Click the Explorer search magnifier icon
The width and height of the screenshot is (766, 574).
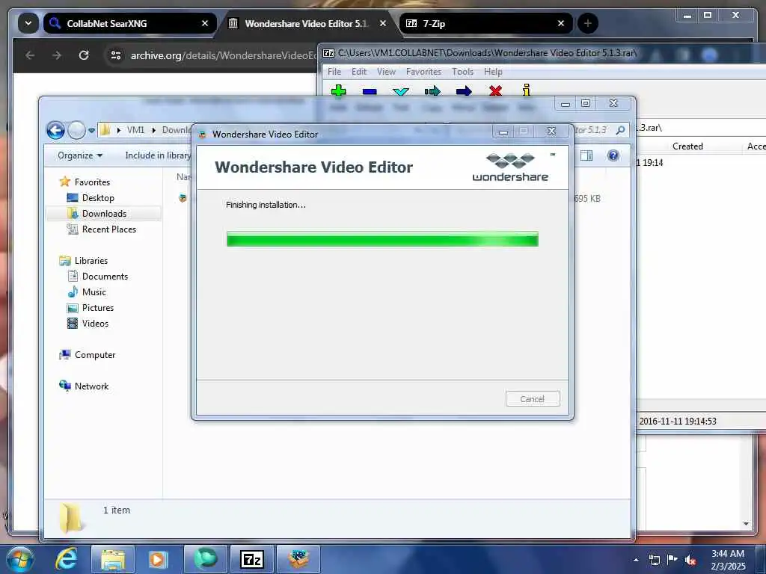pos(620,130)
